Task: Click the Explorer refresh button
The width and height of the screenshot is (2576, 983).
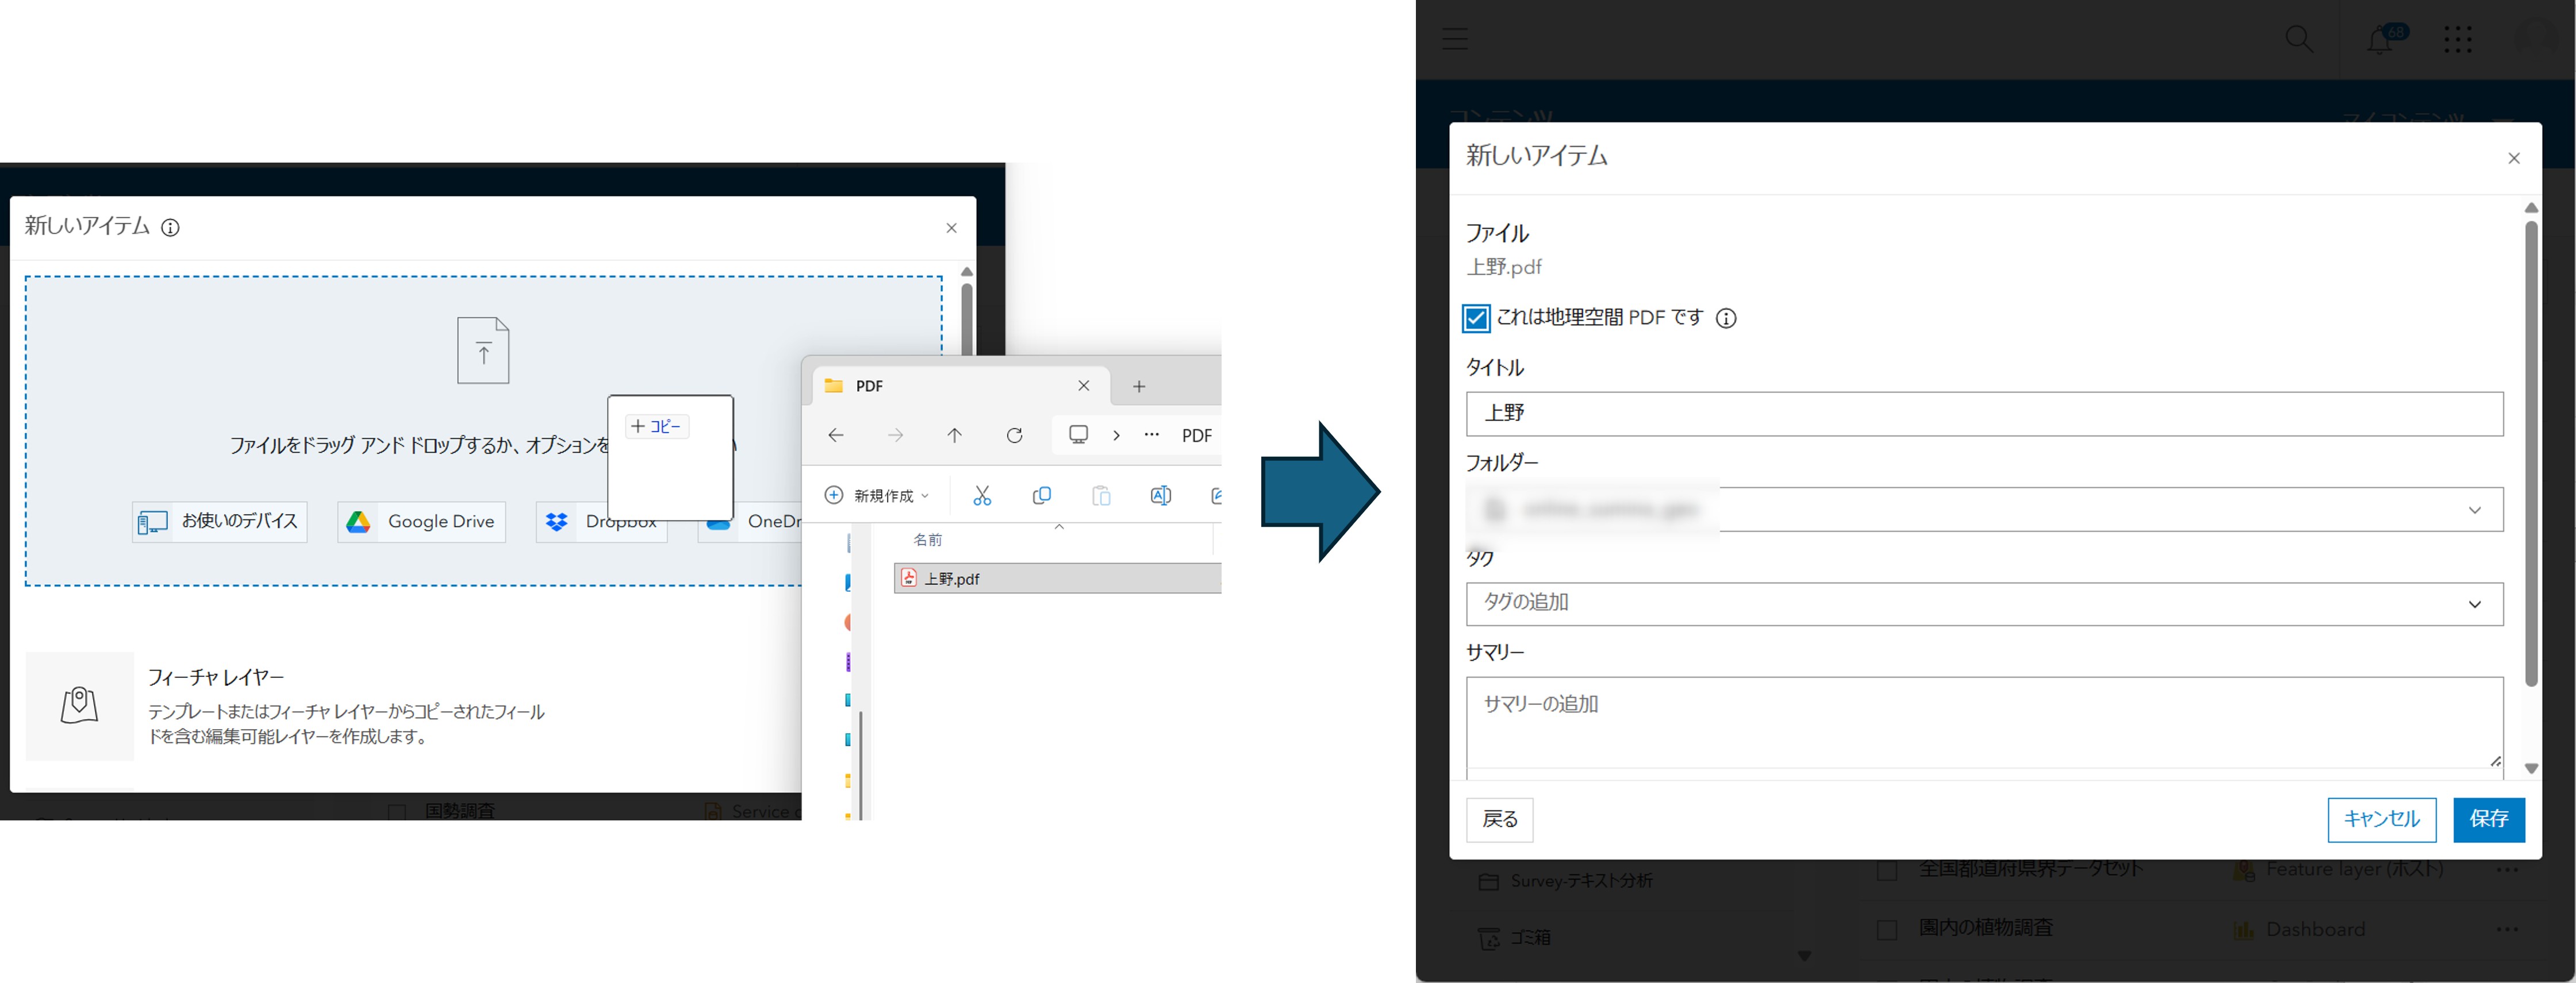Action: pos(1014,435)
